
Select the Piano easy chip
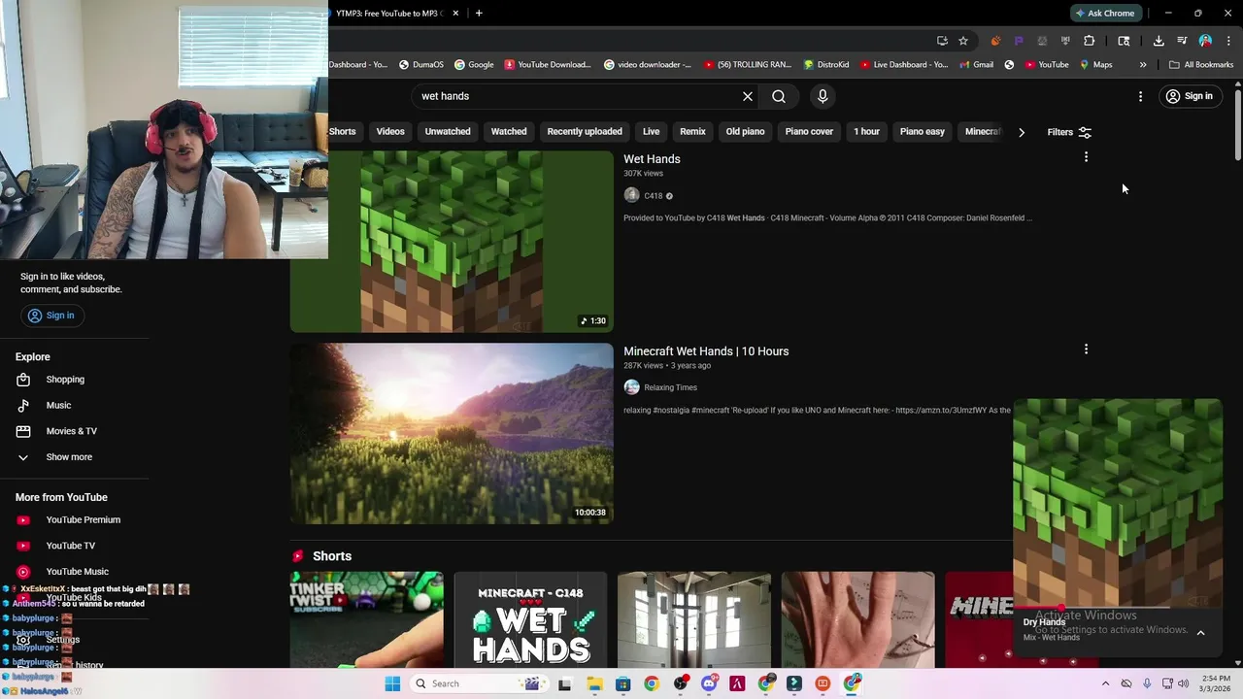pos(922,132)
